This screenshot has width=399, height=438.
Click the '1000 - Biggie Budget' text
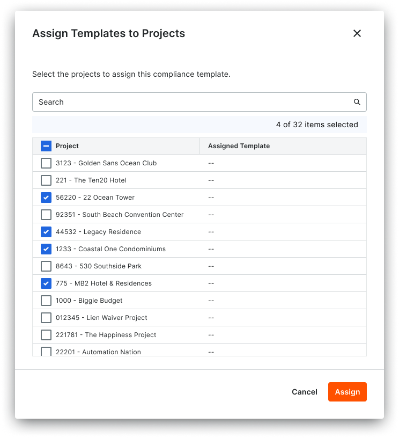click(x=89, y=301)
